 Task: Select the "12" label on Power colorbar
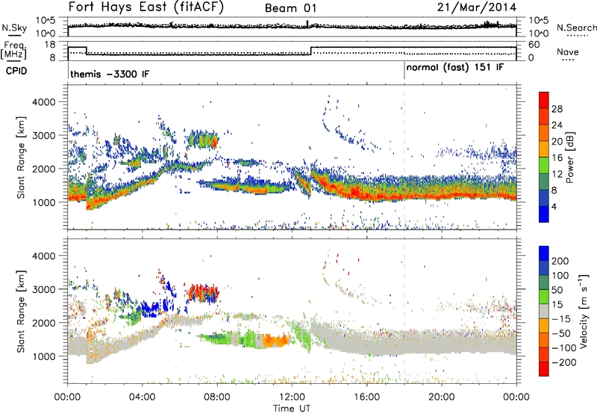[557, 174]
